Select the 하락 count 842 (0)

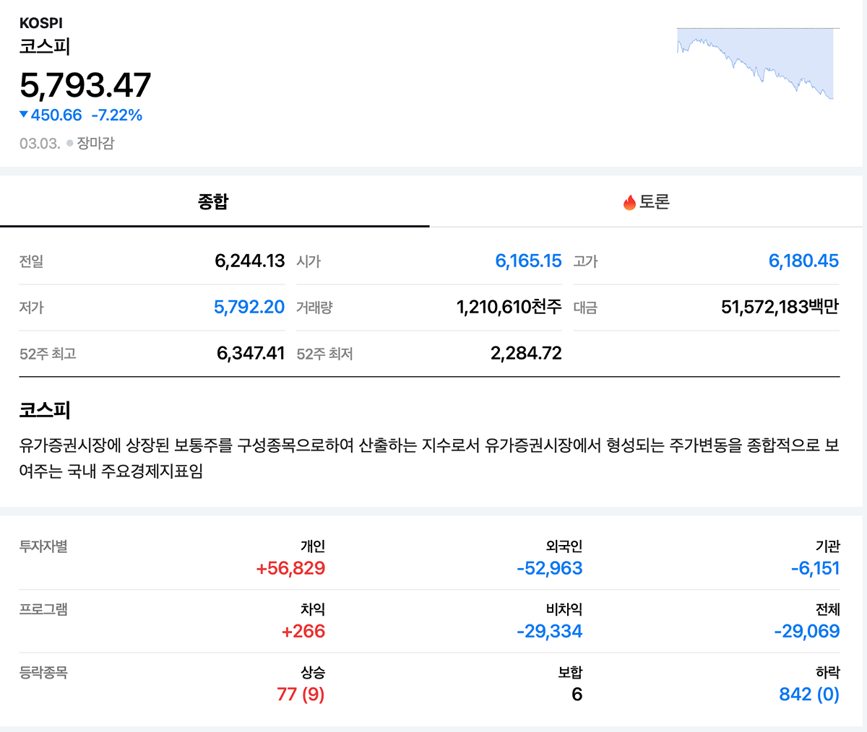808,694
